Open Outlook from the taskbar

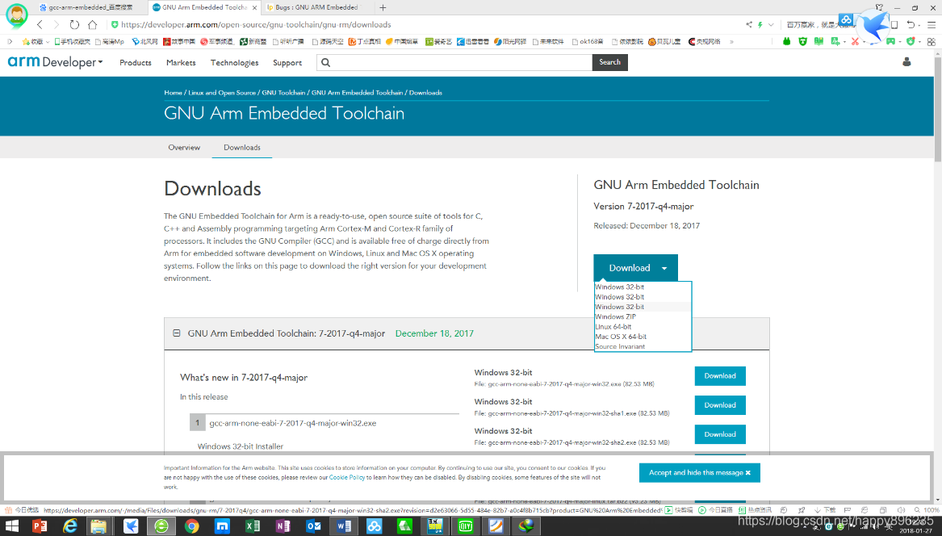click(x=314, y=526)
